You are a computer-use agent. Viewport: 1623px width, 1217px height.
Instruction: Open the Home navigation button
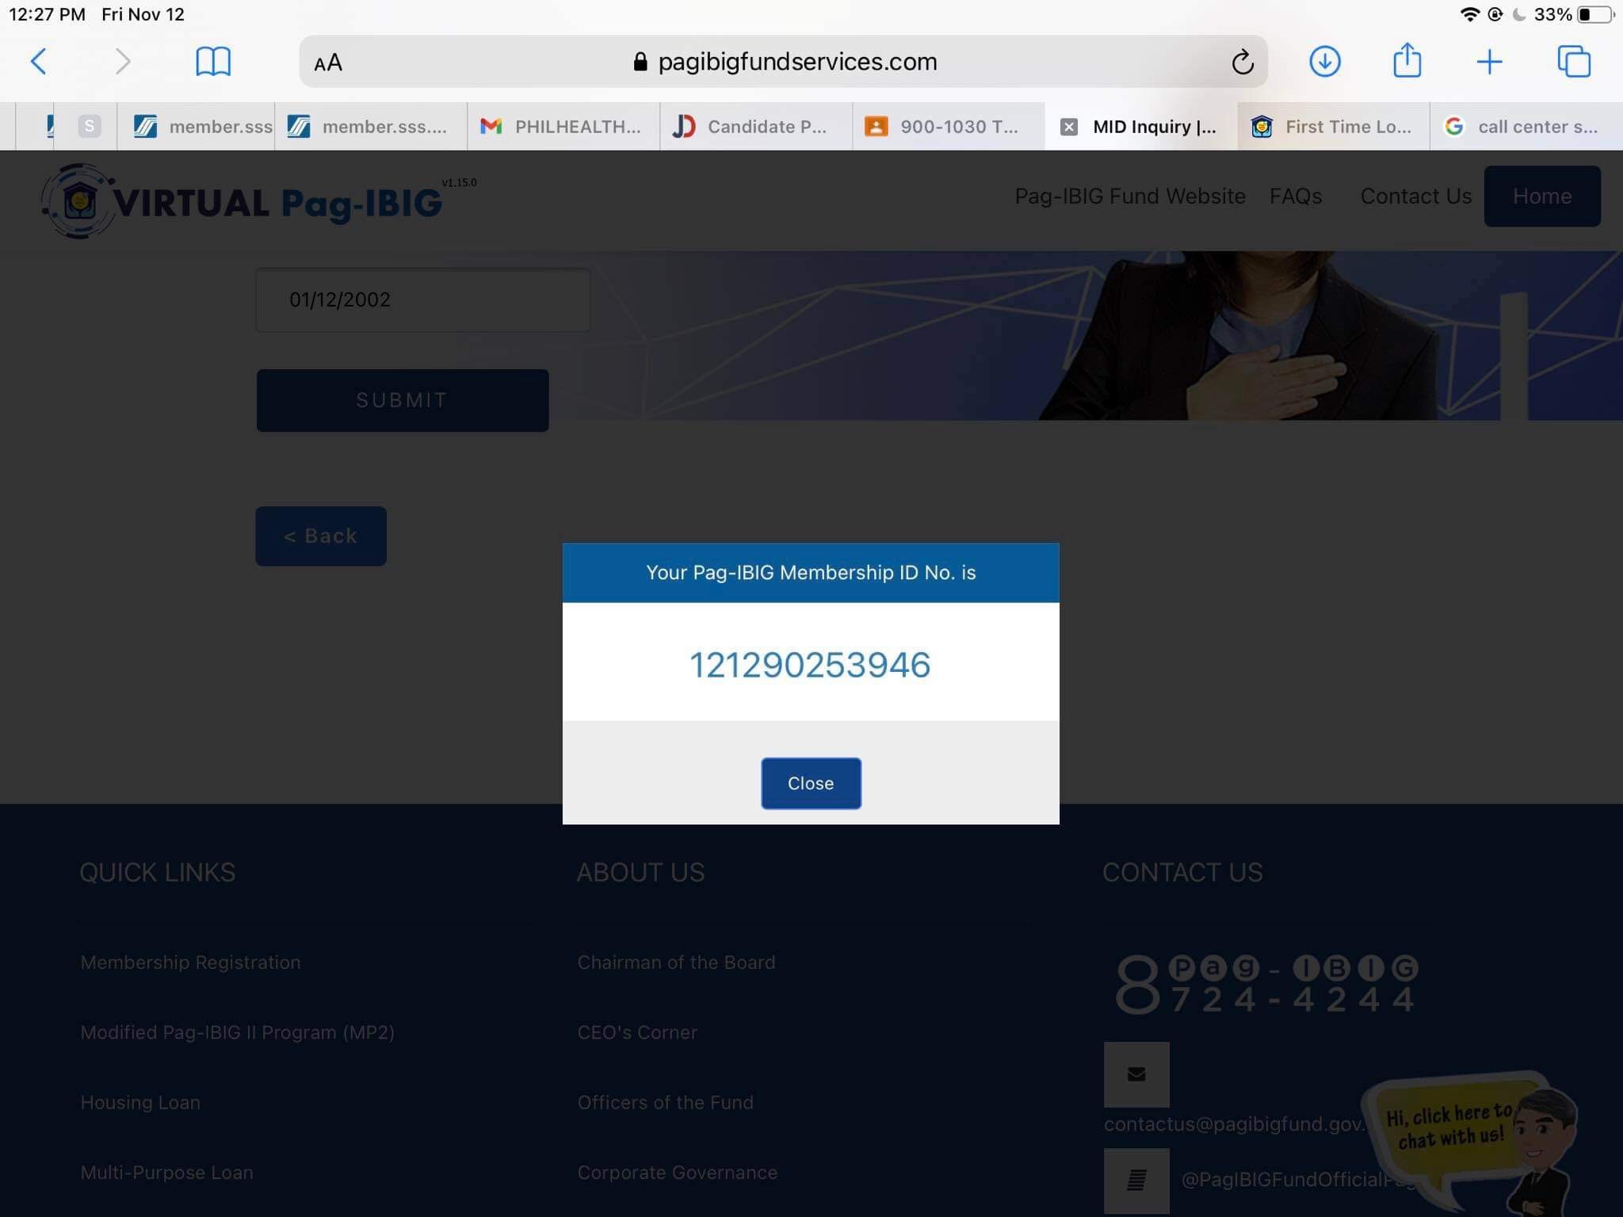coord(1541,196)
